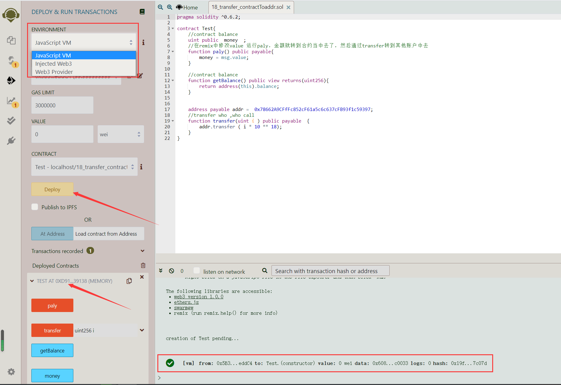The image size is (561, 385).
Task: Open the wei unit dropdown
Action: tap(121, 134)
